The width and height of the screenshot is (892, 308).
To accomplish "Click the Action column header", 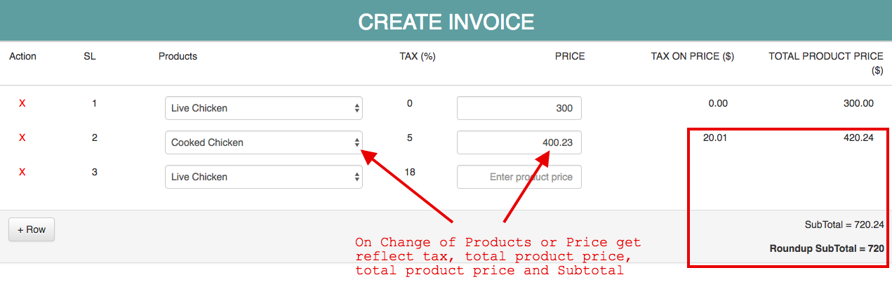I will coord(22,56).
